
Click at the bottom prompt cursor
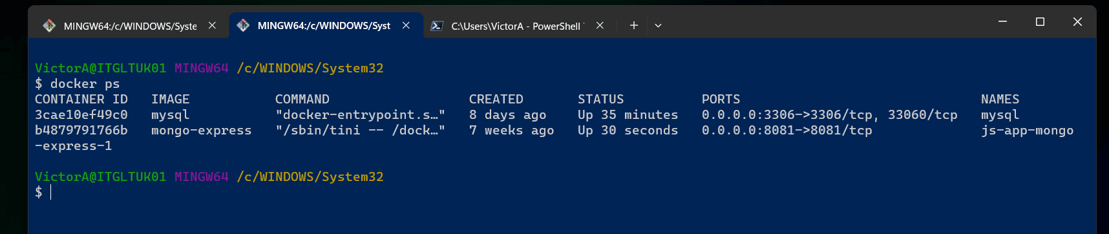50,192
